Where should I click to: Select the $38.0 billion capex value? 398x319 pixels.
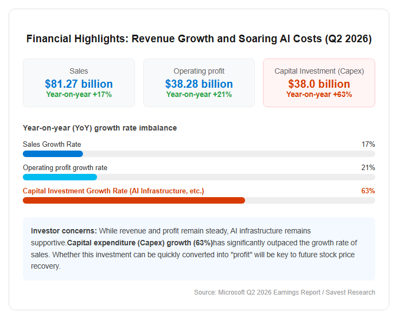tap(319, 84)
